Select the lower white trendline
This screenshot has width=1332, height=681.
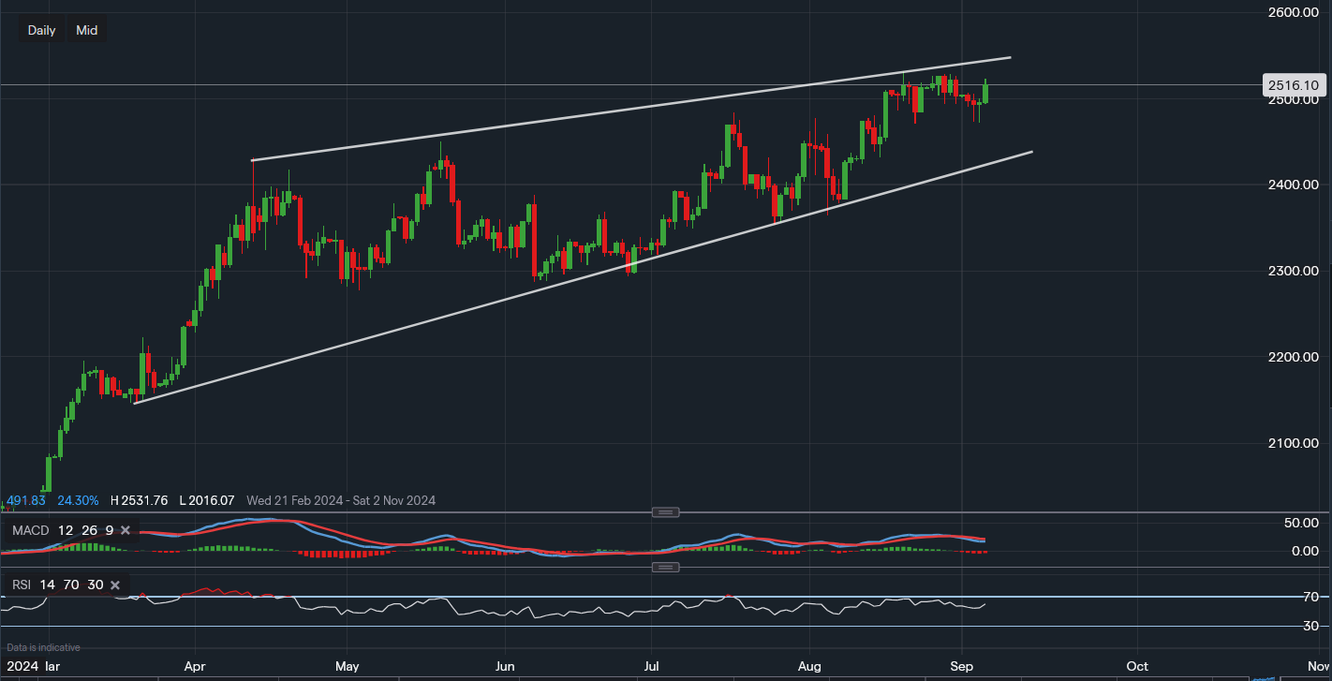click(468, 309)
